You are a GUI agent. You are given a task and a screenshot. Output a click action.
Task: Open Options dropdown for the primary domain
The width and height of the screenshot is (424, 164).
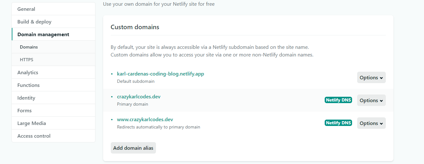tap(371, 101)
